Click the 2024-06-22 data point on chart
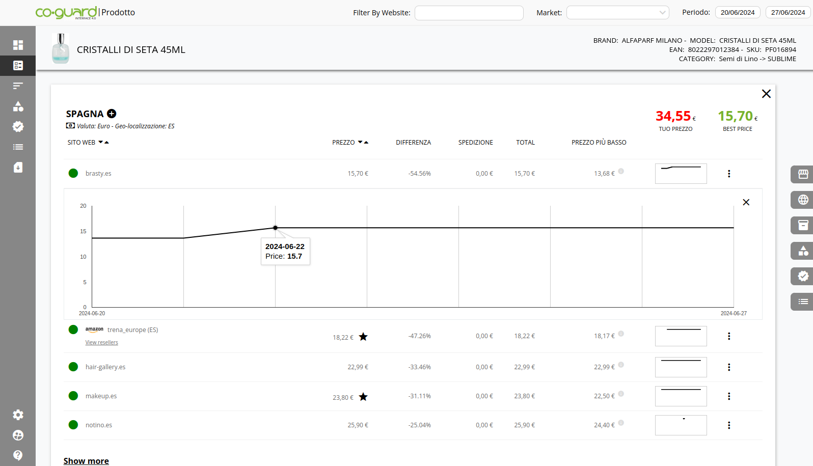The image size is (813, 466). click(x=275, y=228)
